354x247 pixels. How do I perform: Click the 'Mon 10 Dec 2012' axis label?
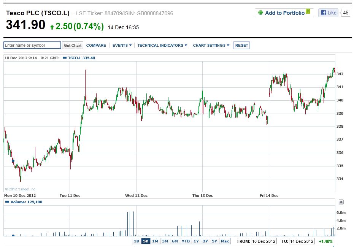coord(20,196)
